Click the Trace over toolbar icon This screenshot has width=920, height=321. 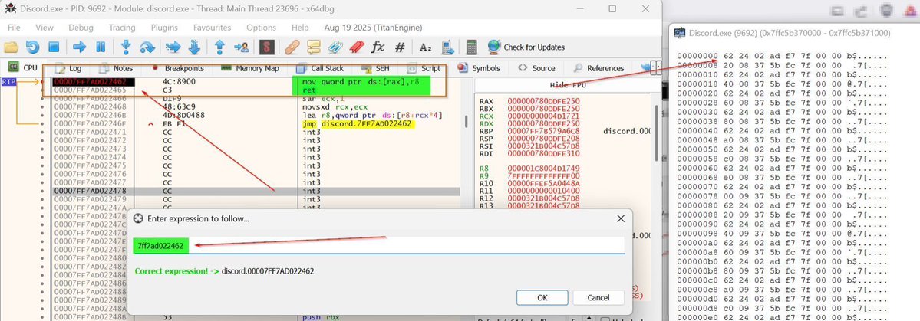(194, 47)
